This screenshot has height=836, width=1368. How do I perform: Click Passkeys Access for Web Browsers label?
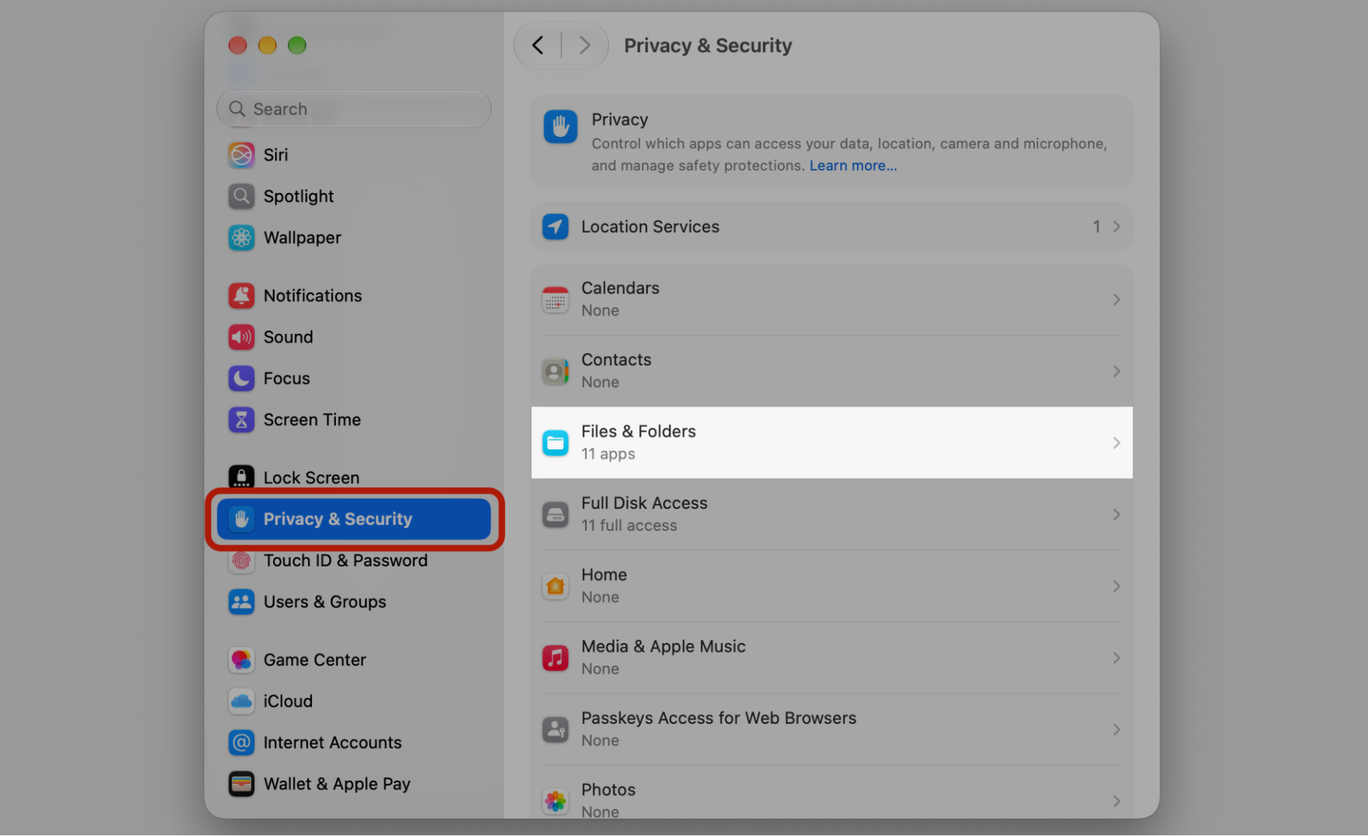click(719, 718)
